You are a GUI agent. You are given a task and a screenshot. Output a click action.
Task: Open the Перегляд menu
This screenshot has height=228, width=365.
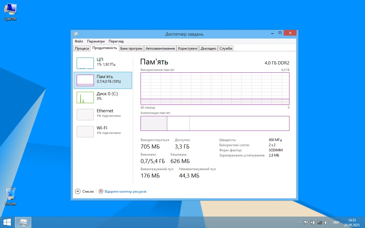click(x=116, y=41)
